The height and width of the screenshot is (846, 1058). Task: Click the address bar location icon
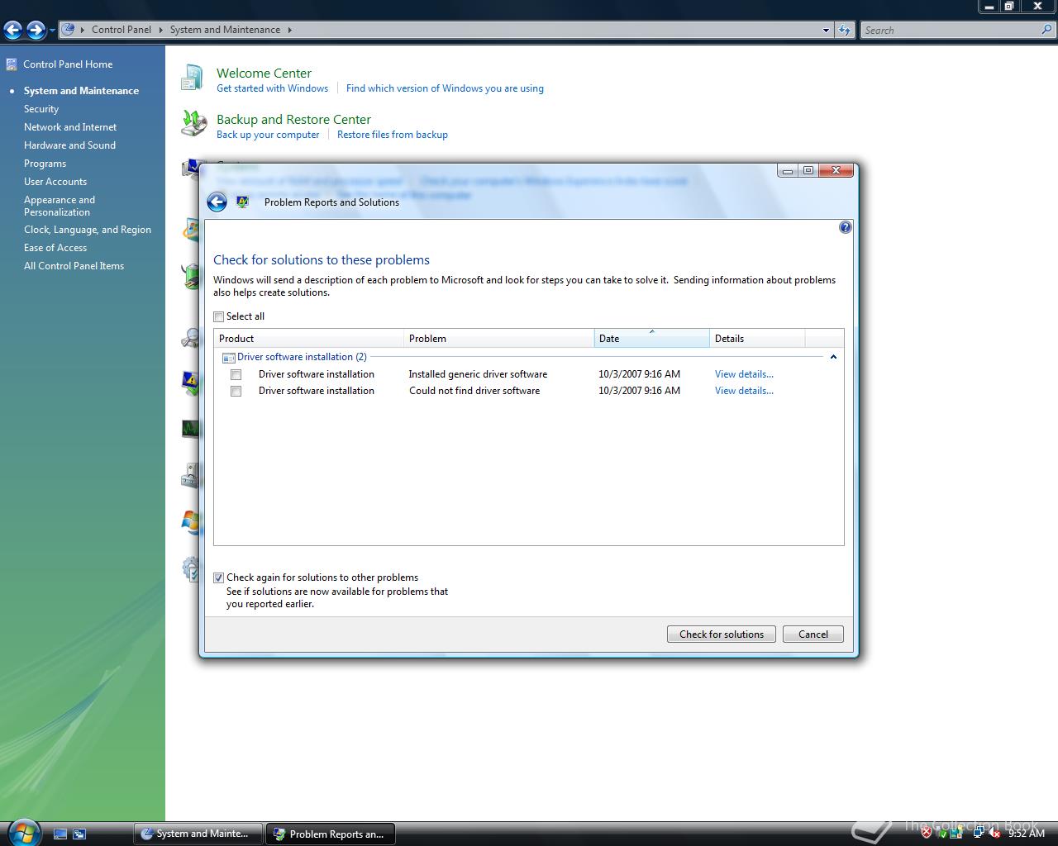click(x=69, y=30)
